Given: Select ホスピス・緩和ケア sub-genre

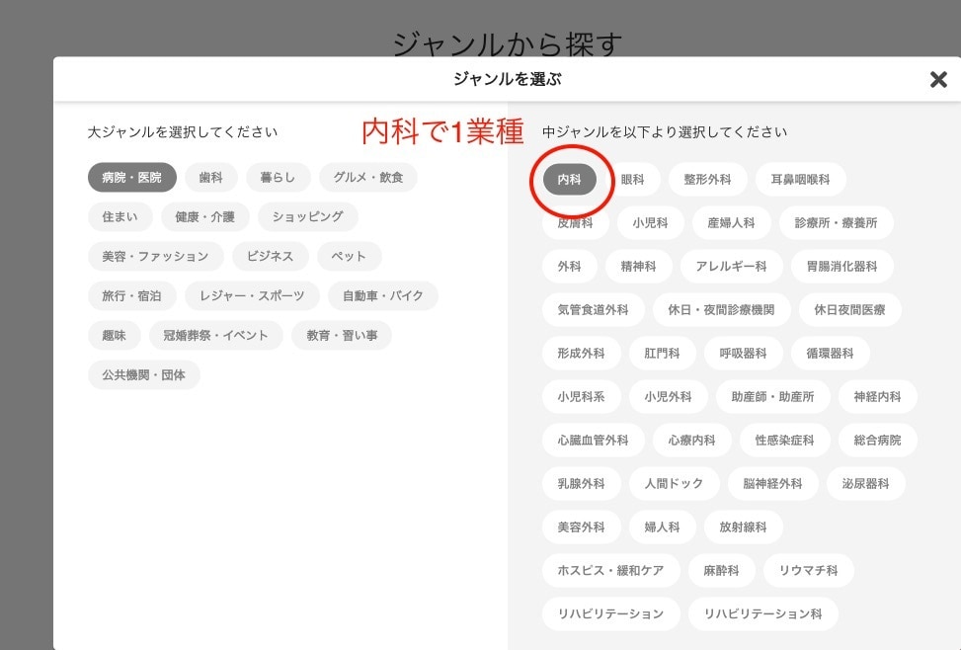Looking at the screenshot, I should (x=611, y=571).
